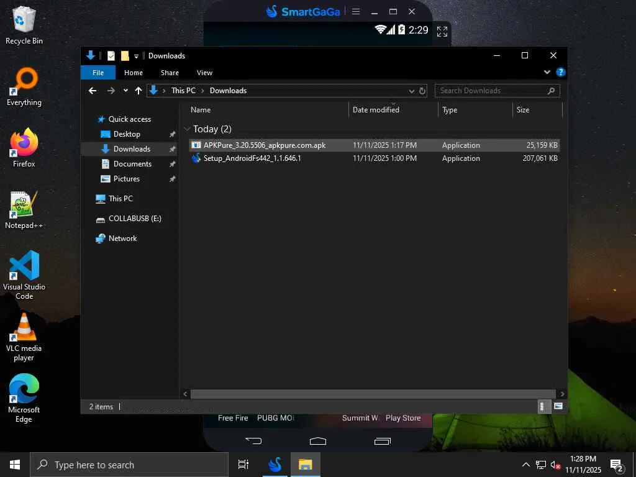Viewport: 636px width, 477px height.
Task: Switch to SmartGaGa on the taskbar
Action: [275, 465]
